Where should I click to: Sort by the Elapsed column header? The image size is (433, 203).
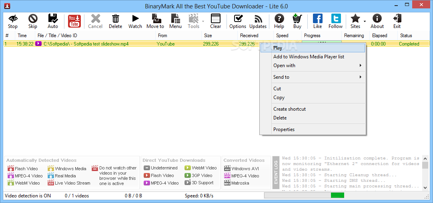[x=383, y=36]
